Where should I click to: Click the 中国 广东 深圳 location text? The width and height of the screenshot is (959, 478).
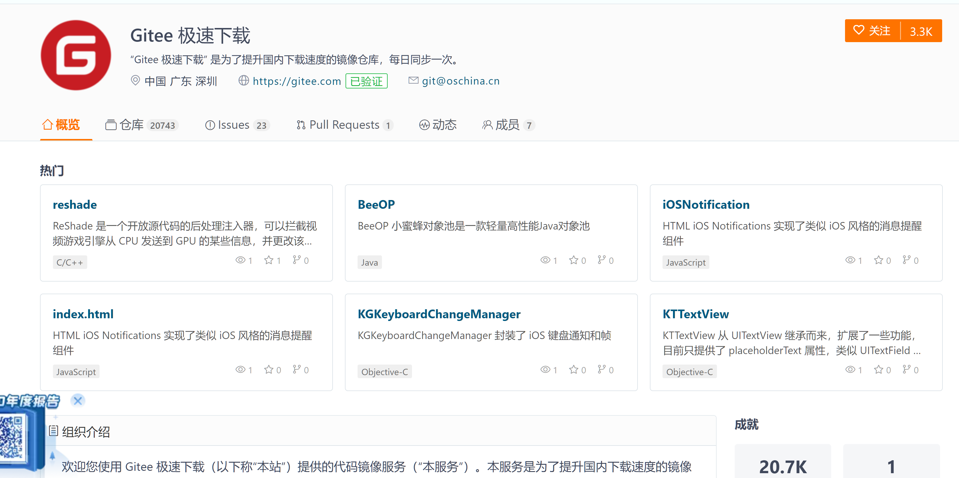tap(180, 81)
